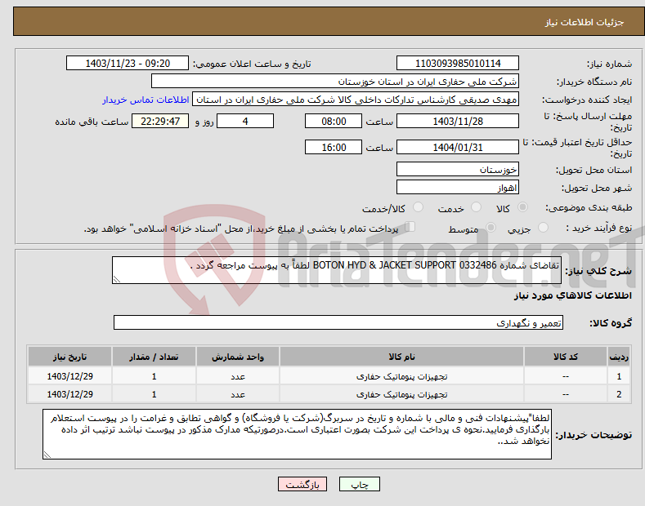645x506 pixels.
Task: Click the ردیف column header
Action: pos(619,357)
